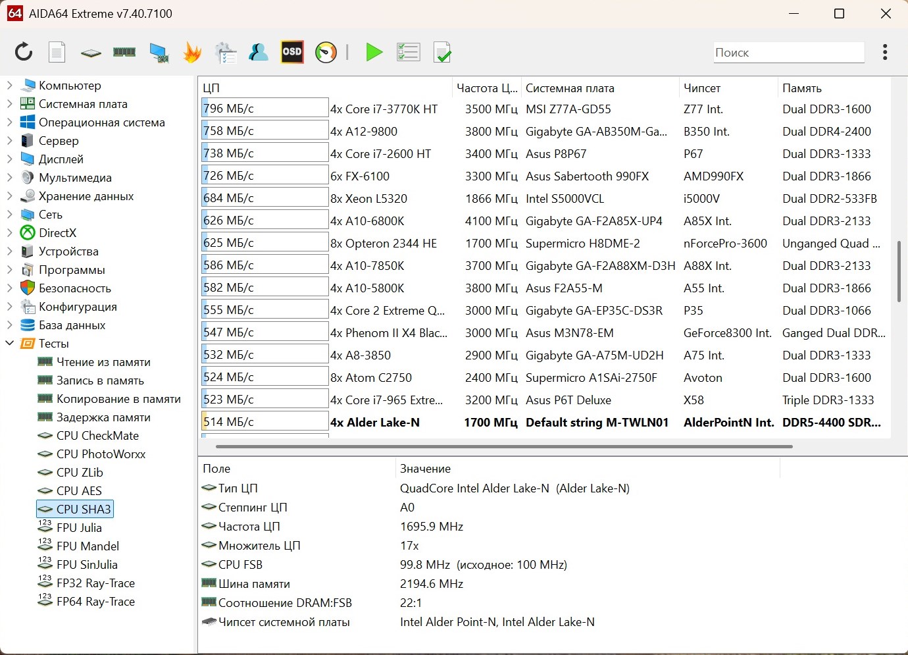Open Чтение из памяти test
The image size is (908, 655).
[103, 361]
